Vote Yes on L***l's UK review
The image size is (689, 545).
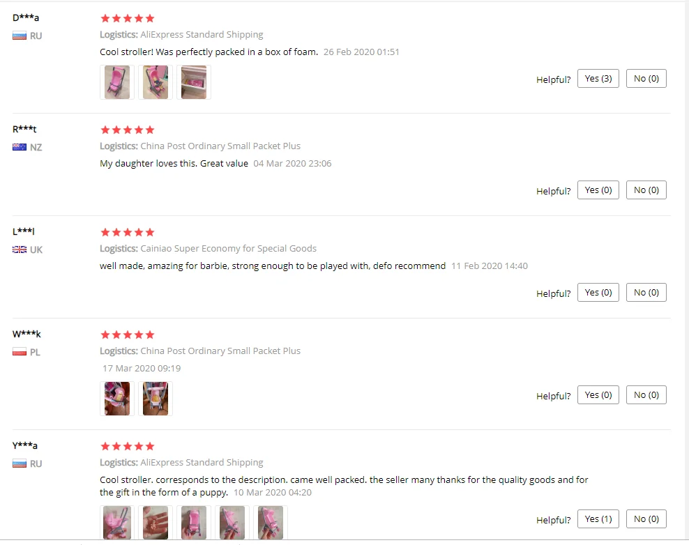598,293
